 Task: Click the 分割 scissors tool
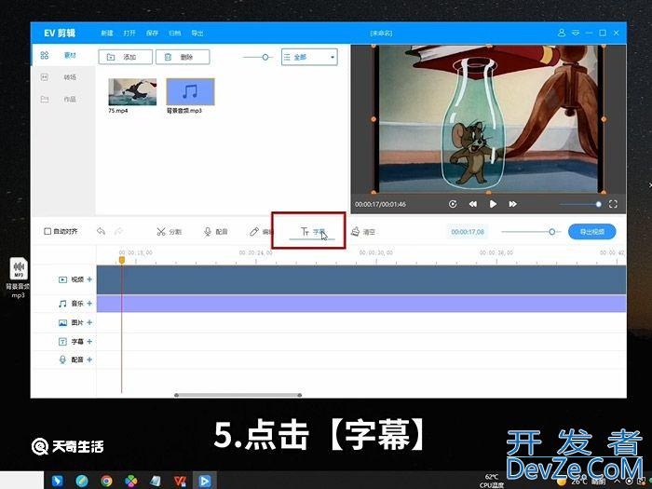click(x=169, y=232)
